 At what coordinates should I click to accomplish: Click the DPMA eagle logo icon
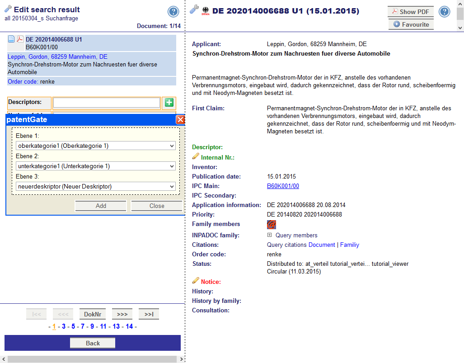click(206, 11)
